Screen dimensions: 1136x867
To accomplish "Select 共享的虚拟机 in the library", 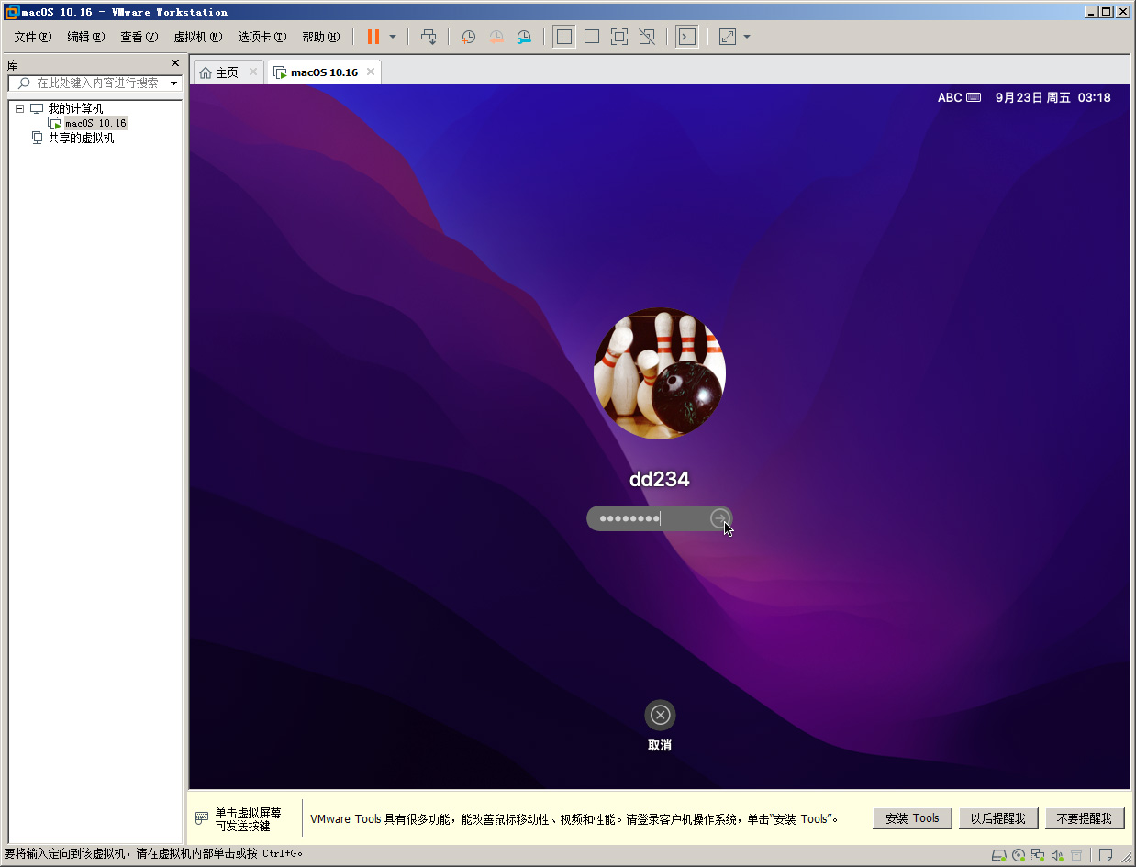I will (x=81, y=138).
